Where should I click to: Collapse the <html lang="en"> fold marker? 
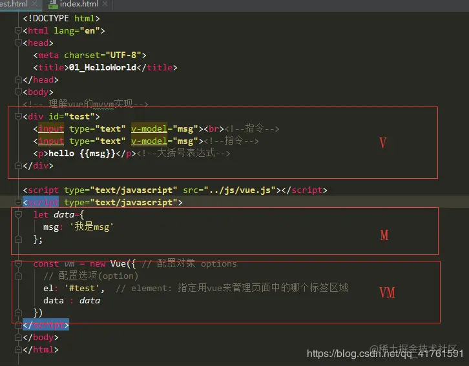click(x=18, y=31)
